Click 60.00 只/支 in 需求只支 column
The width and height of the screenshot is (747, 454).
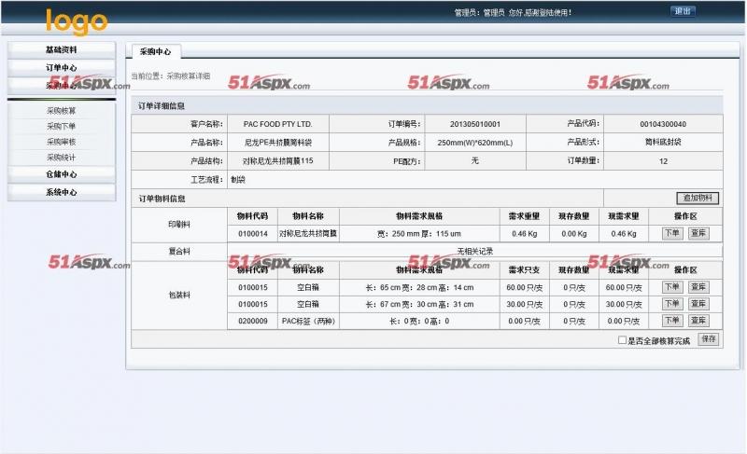pyautogui.click(x=524, y=288)
